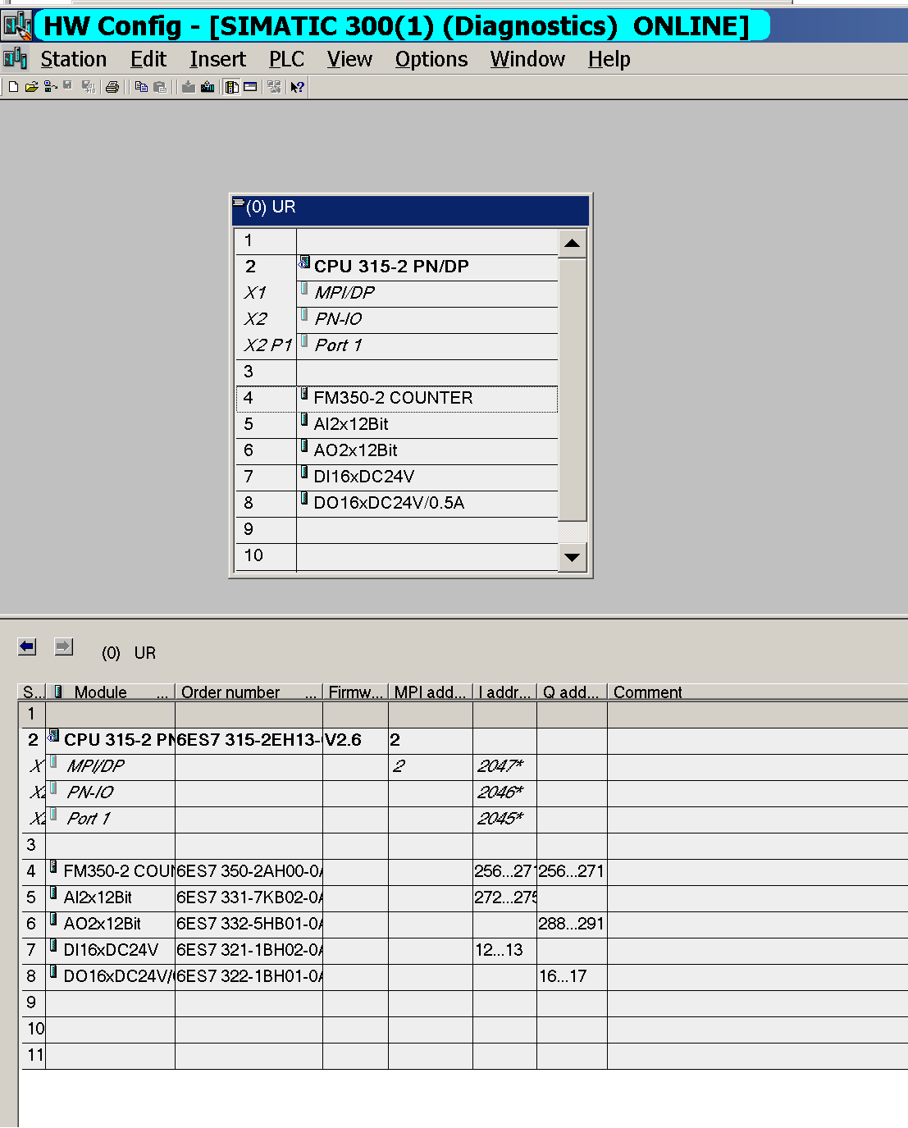Click the Download to Module toolbar icon
908x1128 pixels.
point(189,87)
